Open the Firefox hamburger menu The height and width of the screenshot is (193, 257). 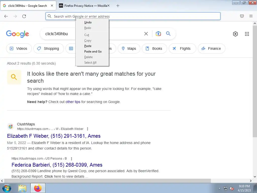251,16
